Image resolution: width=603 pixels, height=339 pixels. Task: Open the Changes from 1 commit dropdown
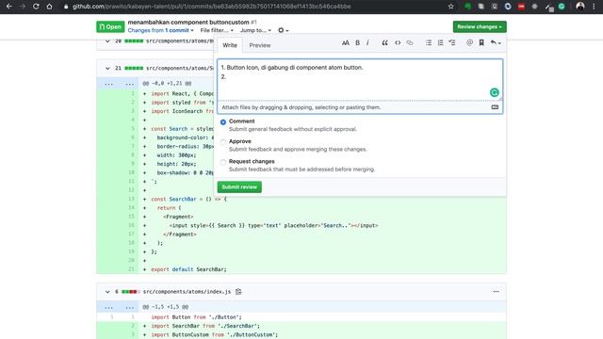[x=161, y=30]
